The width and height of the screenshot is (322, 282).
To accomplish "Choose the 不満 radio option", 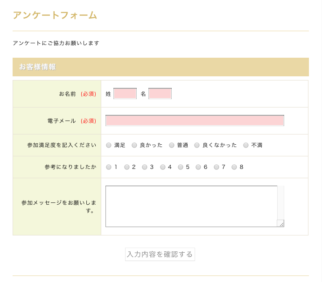I will tap(246, 145).
